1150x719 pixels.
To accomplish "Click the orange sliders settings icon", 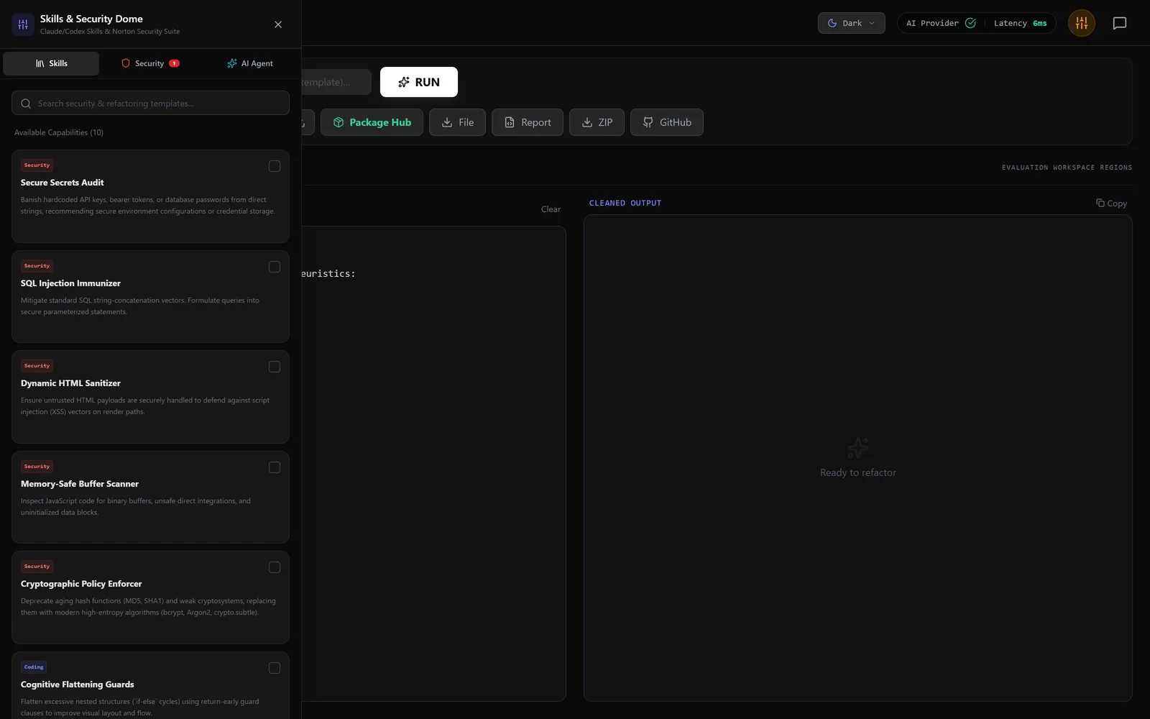I will 1082,23.
